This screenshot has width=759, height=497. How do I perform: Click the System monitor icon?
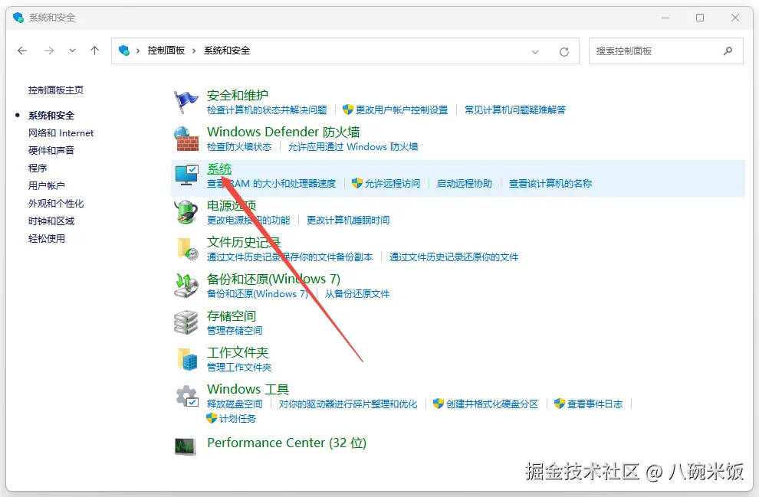(187, 175)
